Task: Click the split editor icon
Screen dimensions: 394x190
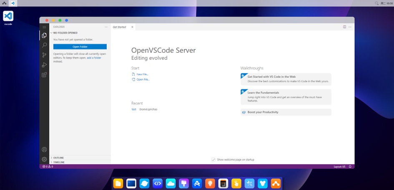Action: [x=344, y=27]
